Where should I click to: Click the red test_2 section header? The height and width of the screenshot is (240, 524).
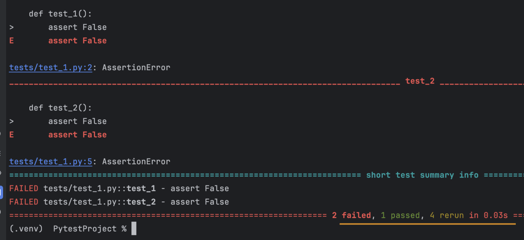420,81
